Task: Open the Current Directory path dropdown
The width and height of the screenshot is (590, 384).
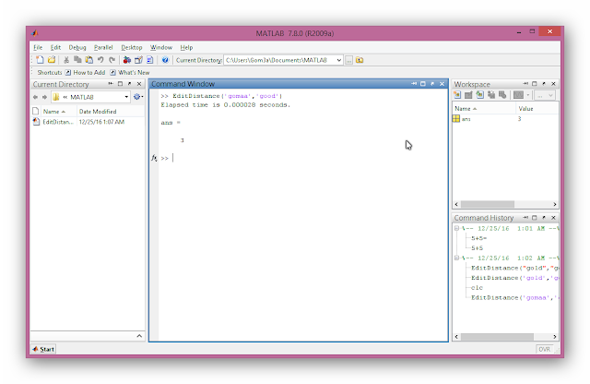Action: click(x=338, y=60)
